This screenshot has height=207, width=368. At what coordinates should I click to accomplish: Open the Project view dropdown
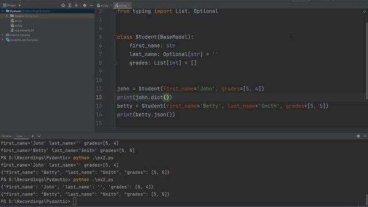tap(20, 5)
